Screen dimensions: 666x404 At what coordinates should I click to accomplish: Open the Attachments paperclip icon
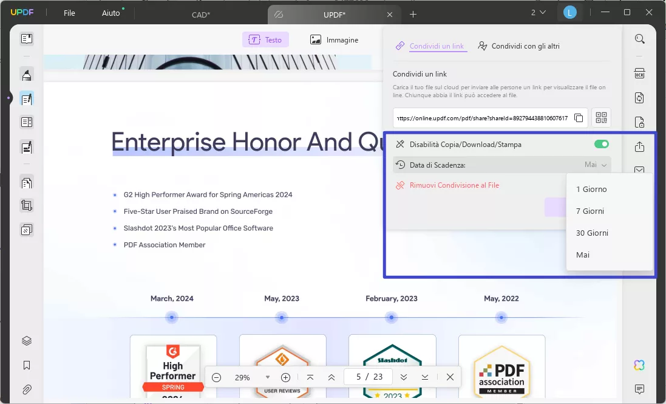(27, 389)
